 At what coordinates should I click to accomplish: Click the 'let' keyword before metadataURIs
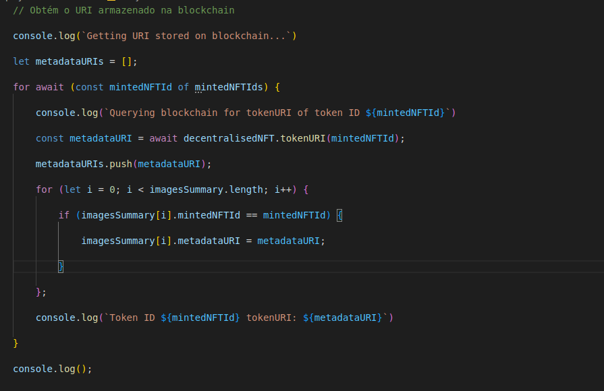[x=21, y=61]
